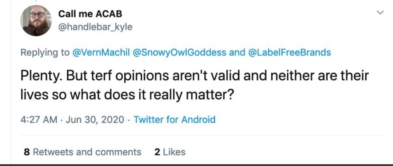Image resolution: width=393 pixels, height=166 pixels.
Task: Open the Twitter for Android source link
Action: [x=175, y=120]
